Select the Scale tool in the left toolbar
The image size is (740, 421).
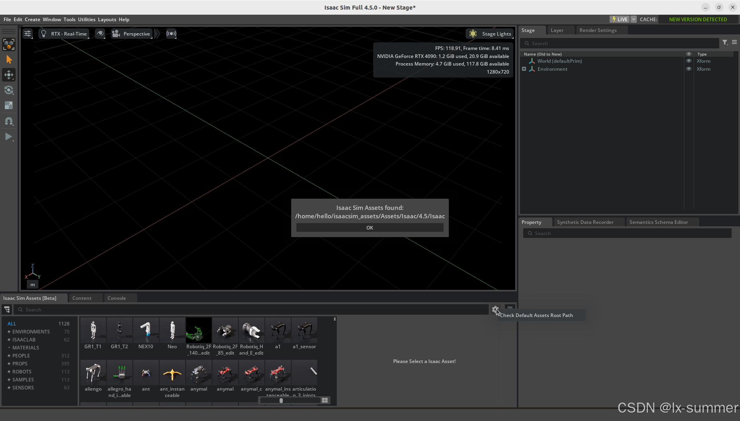(x=9, y=105)
